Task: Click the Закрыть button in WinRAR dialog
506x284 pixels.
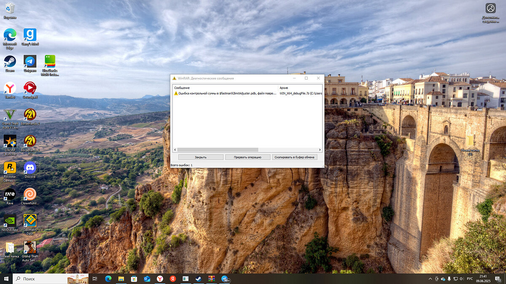Action: click(x=201, y=157)
